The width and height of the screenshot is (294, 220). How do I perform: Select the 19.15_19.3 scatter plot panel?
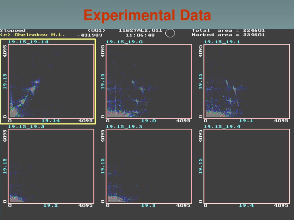click(149, 166)
